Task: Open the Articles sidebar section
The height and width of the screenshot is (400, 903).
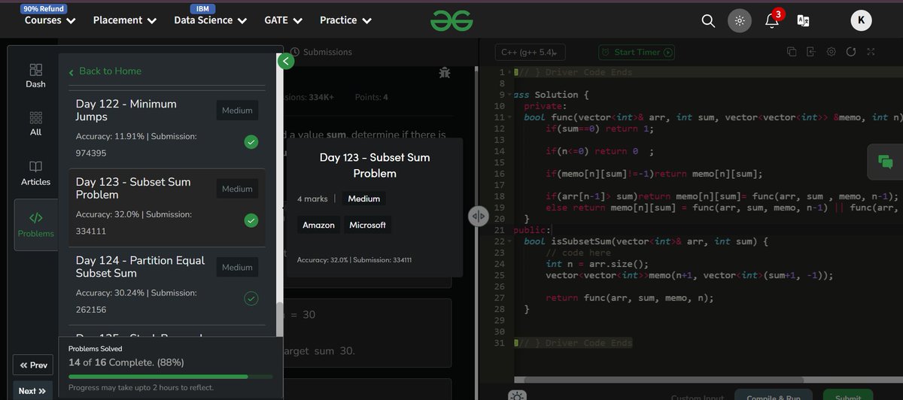Action: click(35, 173)
